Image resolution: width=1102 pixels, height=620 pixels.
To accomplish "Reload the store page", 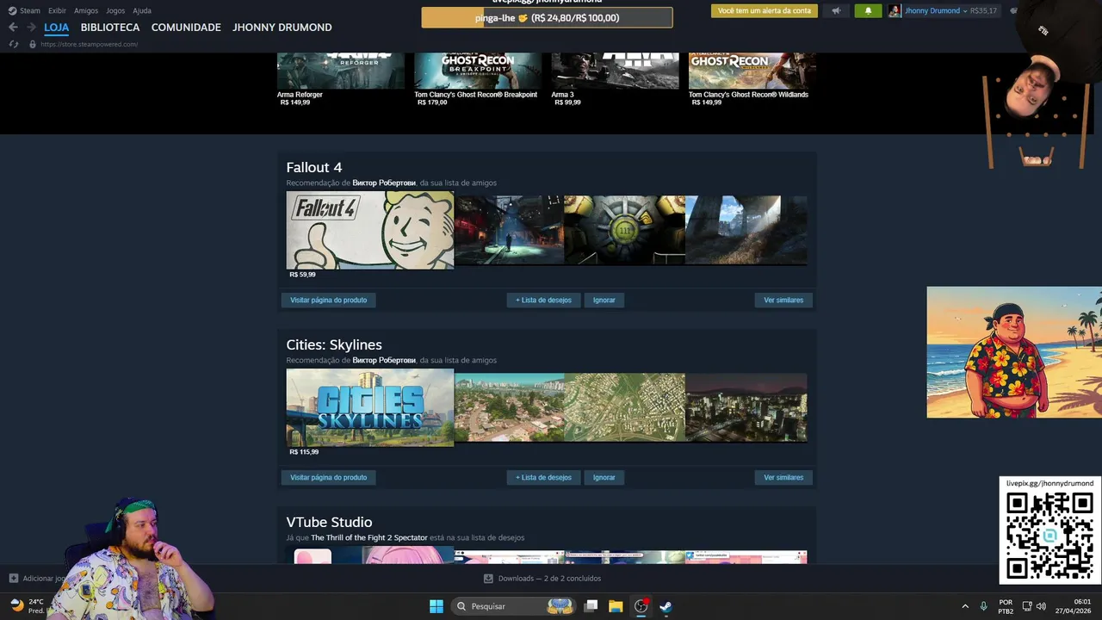I will 14,44.
